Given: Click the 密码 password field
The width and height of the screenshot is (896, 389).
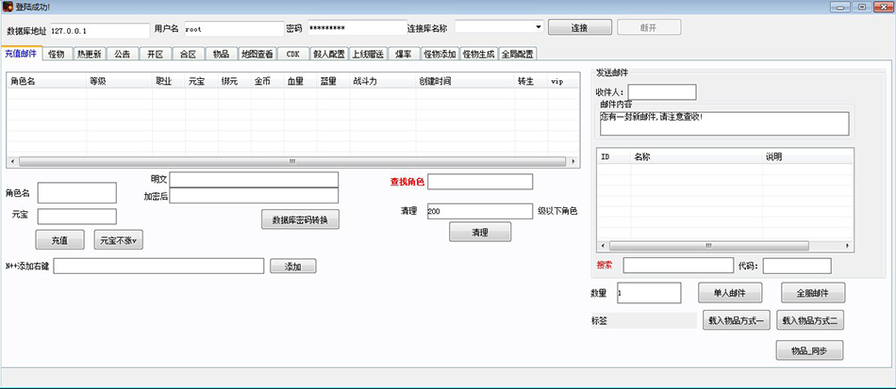Looking at the screenshot, I should tap(357, 28).
